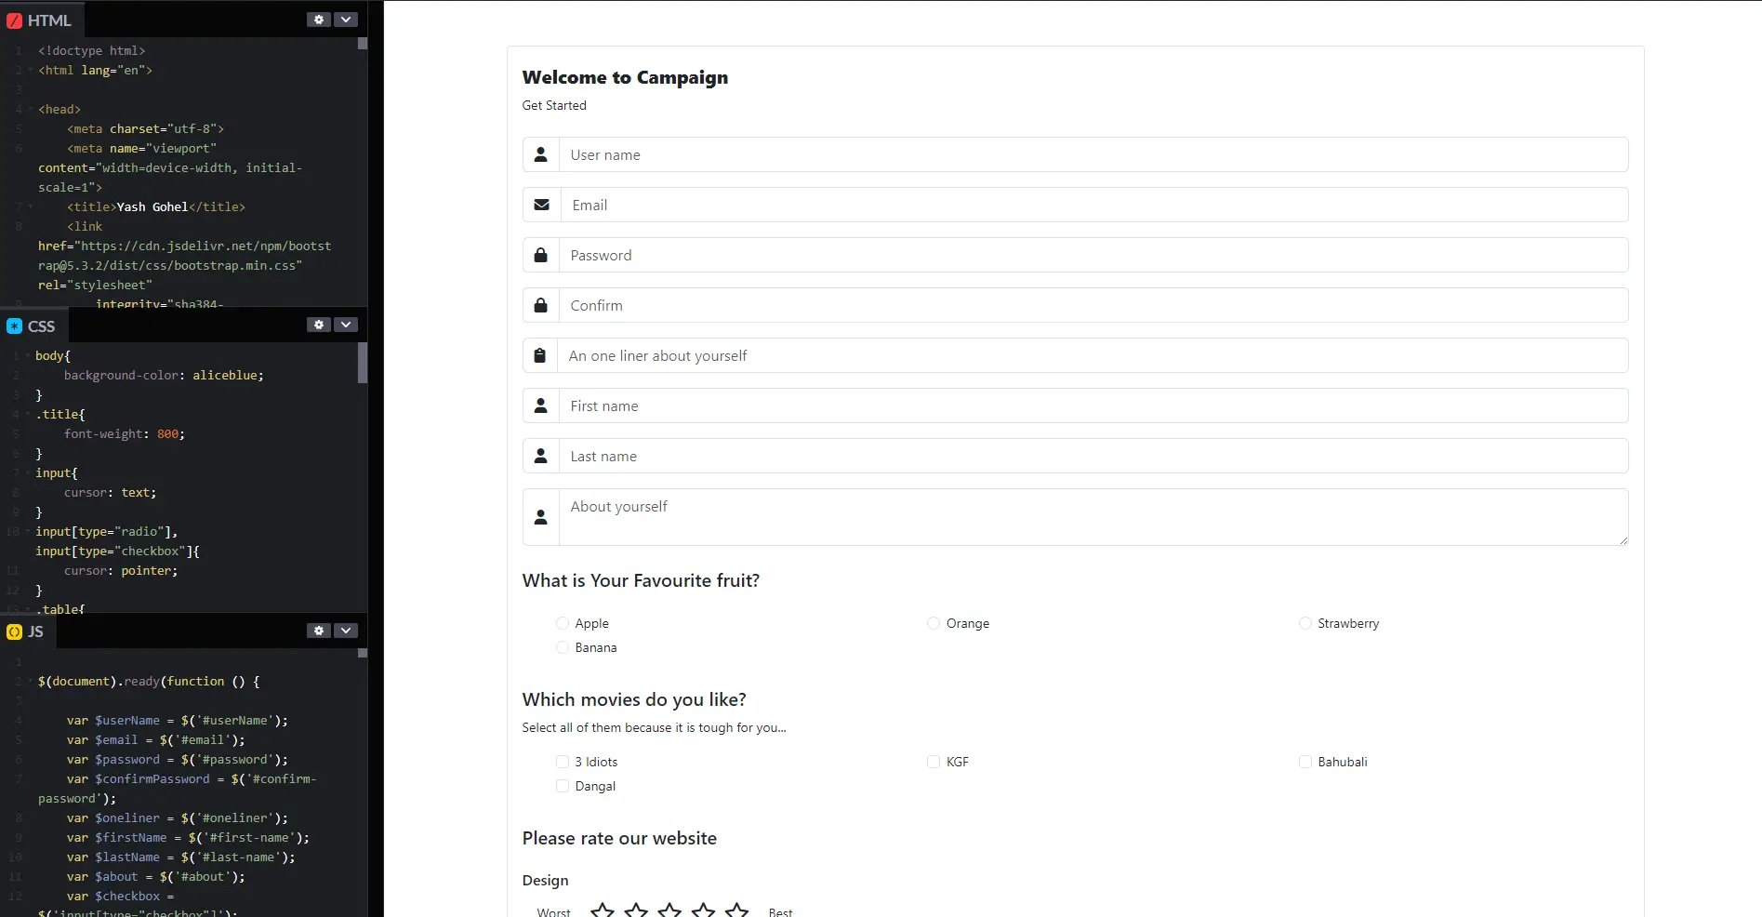The width and height of the screenshot is (1762, 917).
Task: Select the Strawberry radio button
Action: tap(1305, 623)
